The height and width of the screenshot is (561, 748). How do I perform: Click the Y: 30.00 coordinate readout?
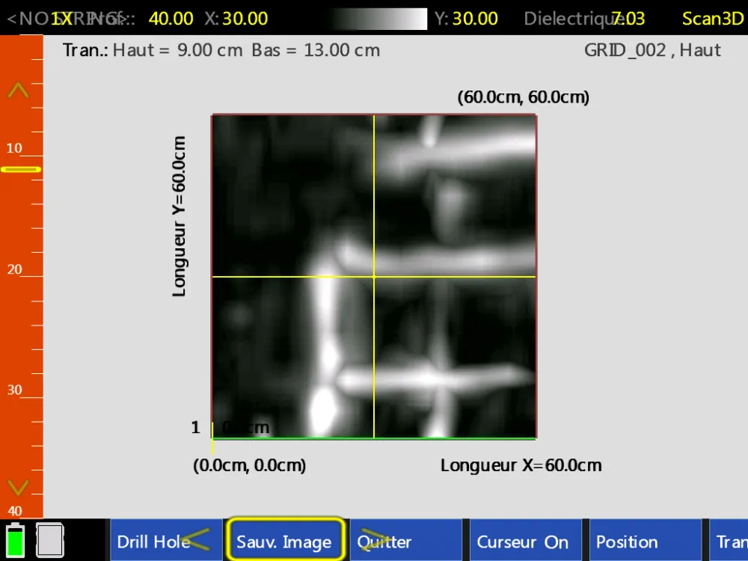tap(466, 19)
